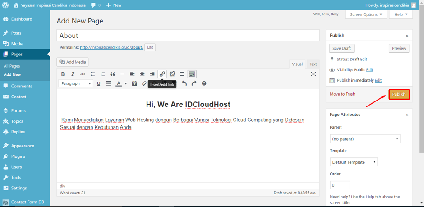Apply text color with the A icon
This screenshot has height=207, width=424.
pos(119,83)
